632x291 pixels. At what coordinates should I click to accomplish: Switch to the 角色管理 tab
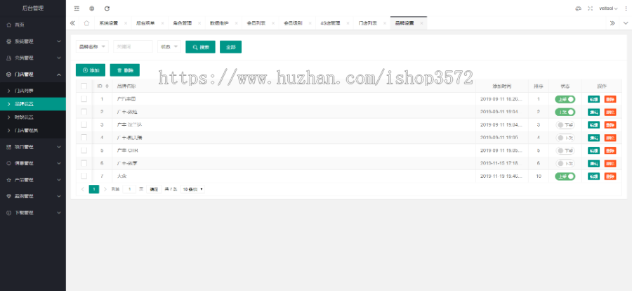point(182,23)
